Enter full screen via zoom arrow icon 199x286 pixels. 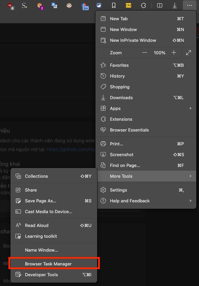(189, 53)
